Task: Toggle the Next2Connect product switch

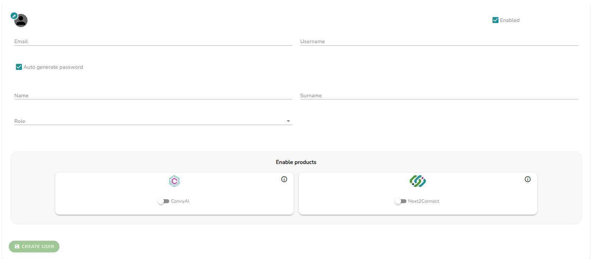Action: [401, 201]
